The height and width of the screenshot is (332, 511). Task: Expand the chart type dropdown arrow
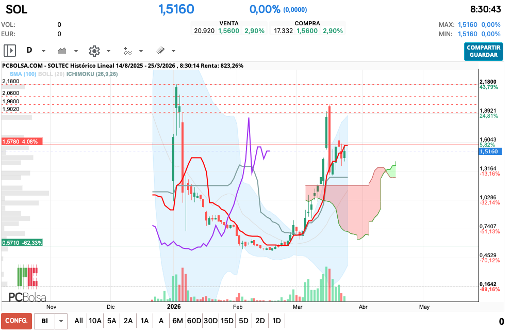(x=76, y=51)
